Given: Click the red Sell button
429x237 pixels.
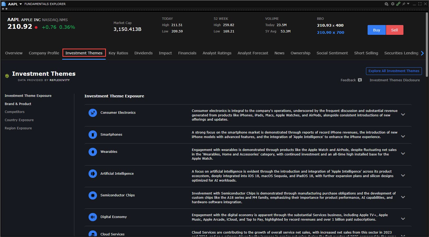Looking at the screenshot, I should [394, 30].
